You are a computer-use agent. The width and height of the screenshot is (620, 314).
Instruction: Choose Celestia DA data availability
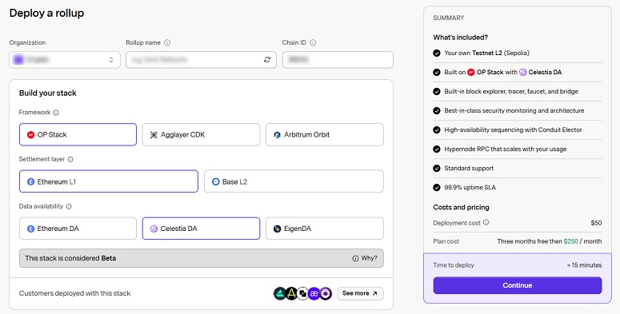point(202,229)
